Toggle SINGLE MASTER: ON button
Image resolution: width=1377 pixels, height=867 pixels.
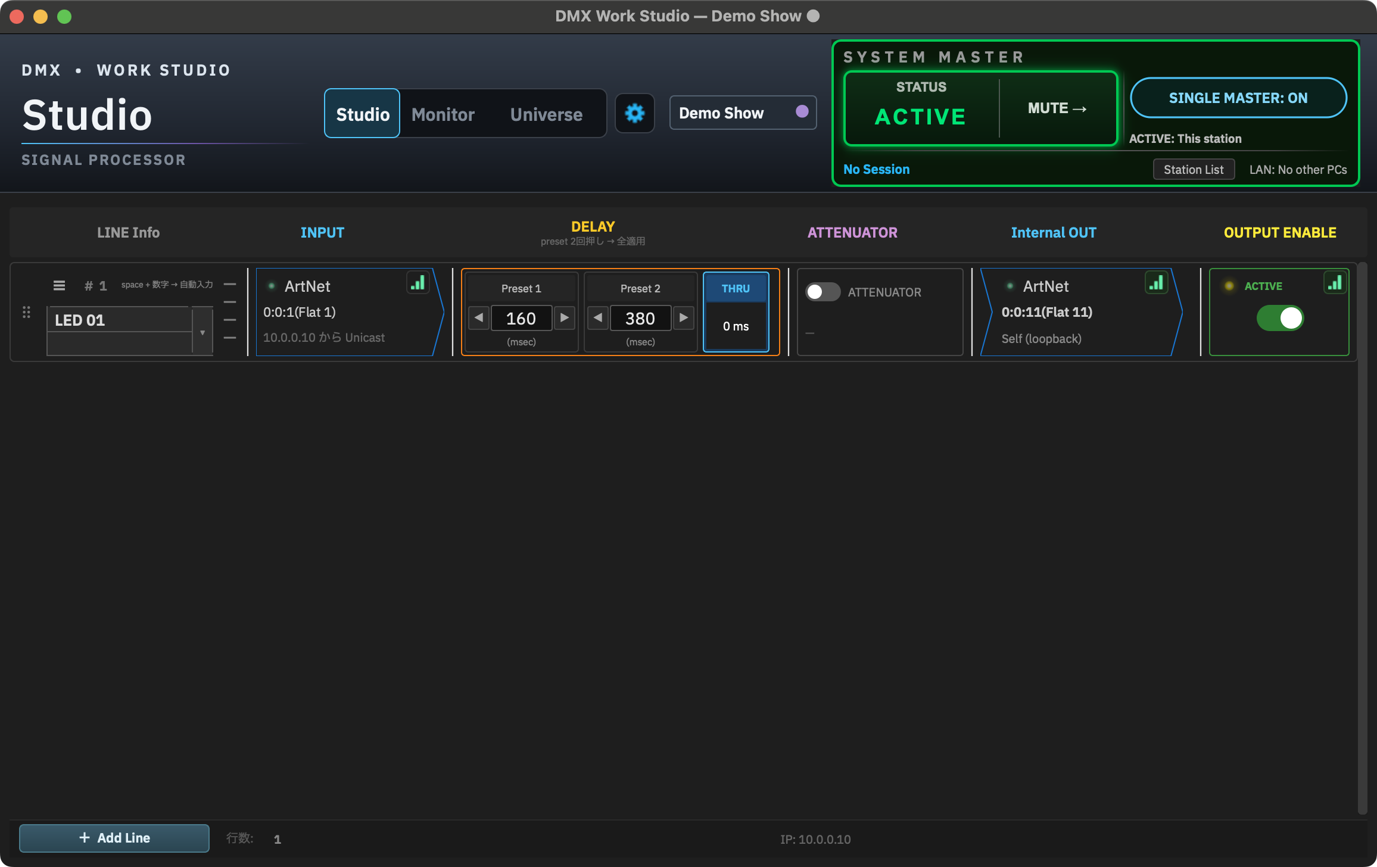pos(1238,98)
